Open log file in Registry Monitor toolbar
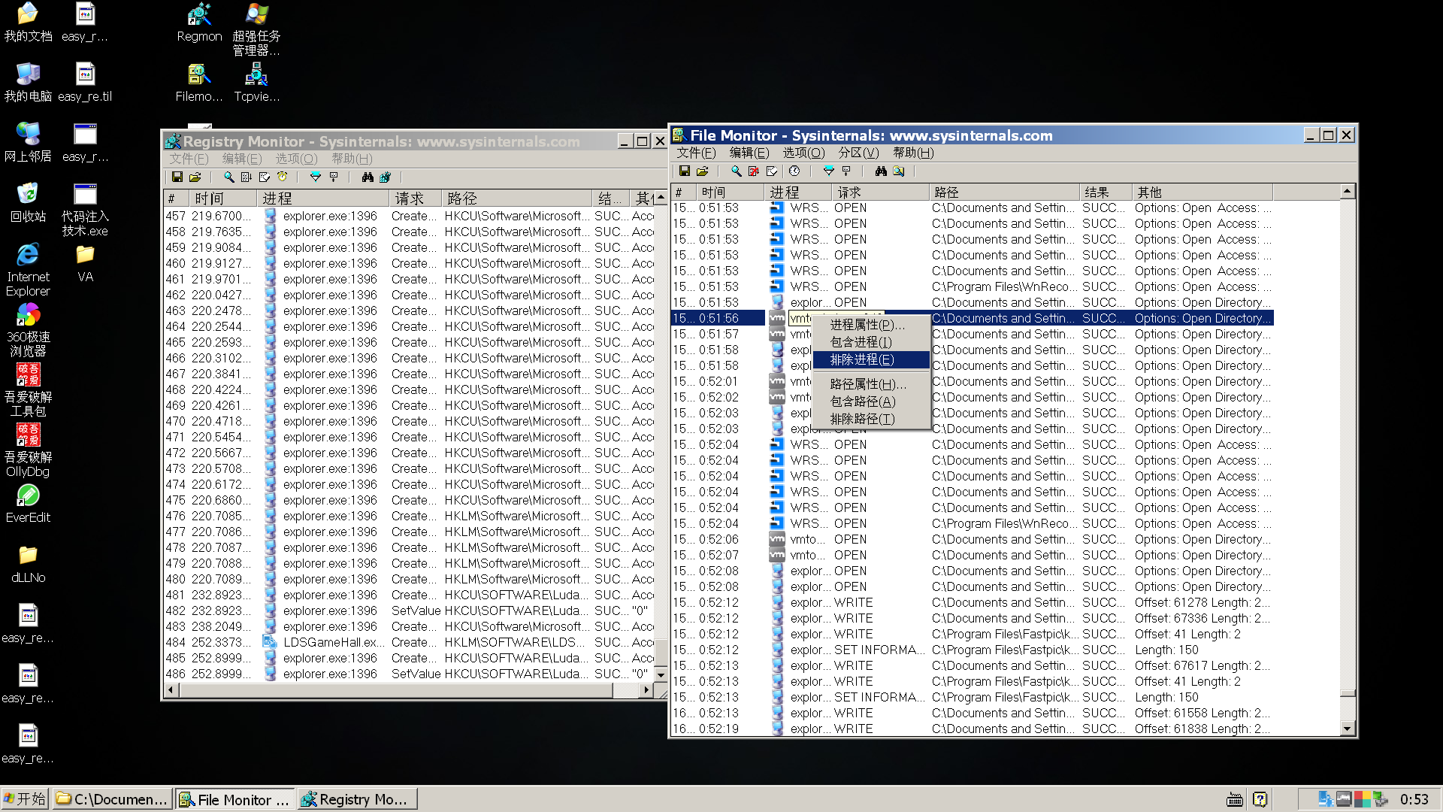 coord(195,177)
